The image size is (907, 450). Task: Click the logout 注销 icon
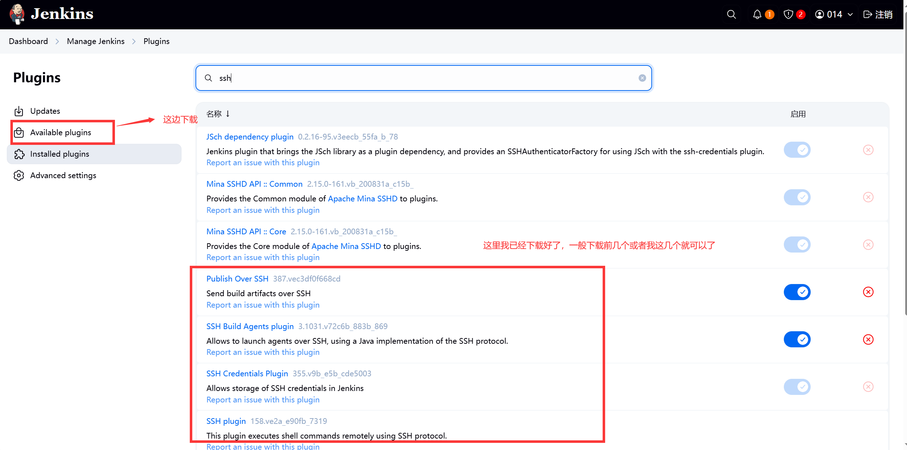pyautogui.click(x=868, y=14)
